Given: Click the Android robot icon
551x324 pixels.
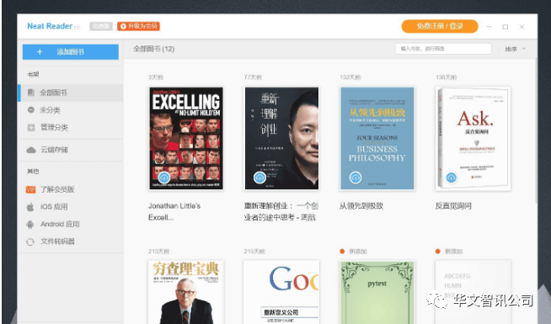Looking at the screenshot, I should (x=30, y=225).
